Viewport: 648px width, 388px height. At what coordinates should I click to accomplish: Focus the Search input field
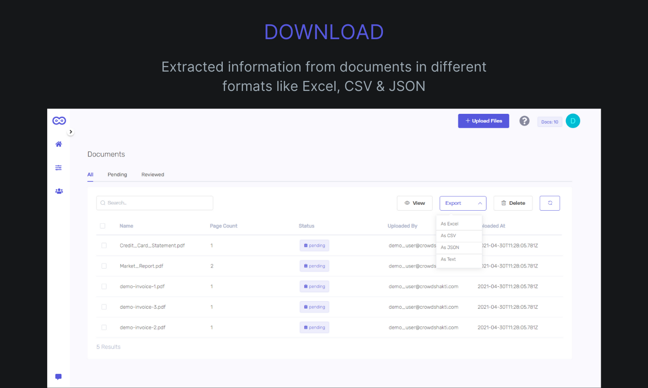tap(155, 203)
